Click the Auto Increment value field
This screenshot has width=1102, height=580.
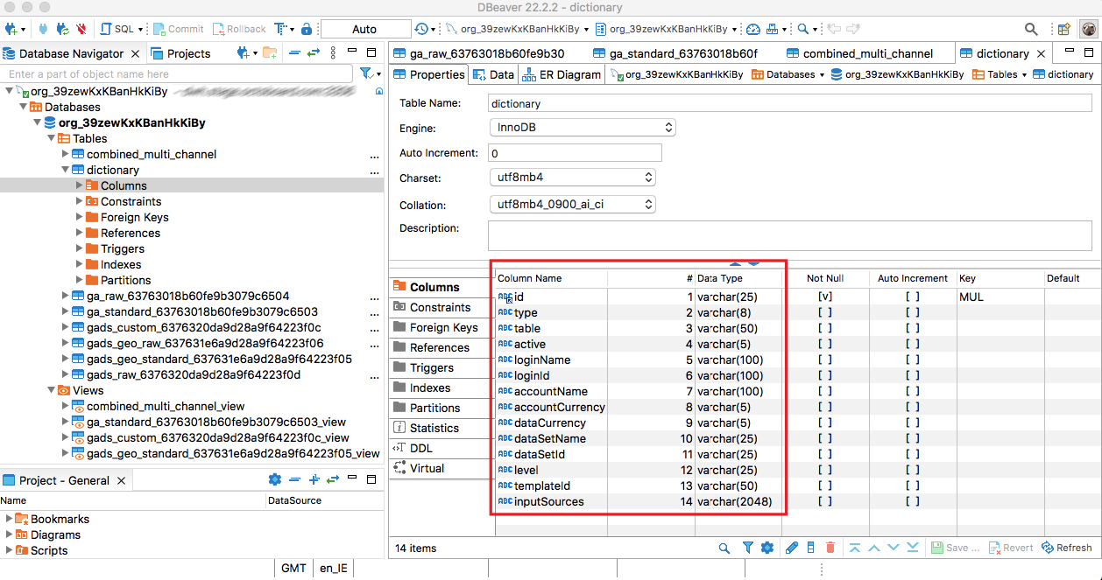[575, 153]
